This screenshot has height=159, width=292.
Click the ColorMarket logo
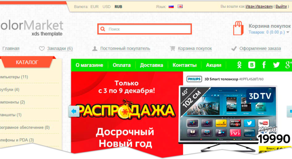(32, 28)
